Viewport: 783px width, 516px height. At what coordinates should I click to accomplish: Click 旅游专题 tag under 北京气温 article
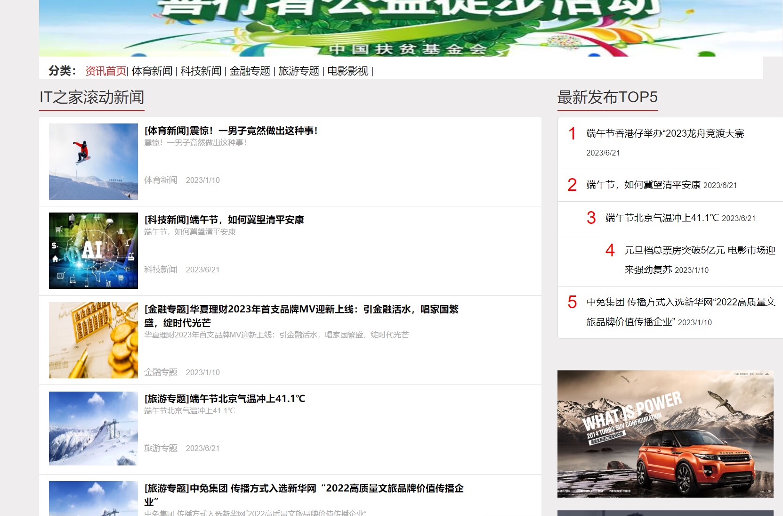point(161,448)
